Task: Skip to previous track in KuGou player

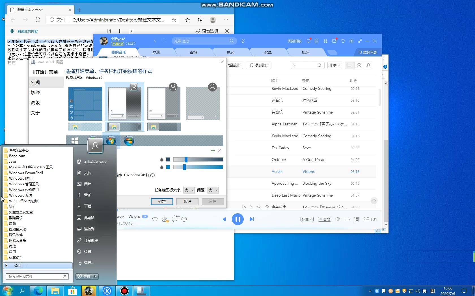Action: pos(223,219)
